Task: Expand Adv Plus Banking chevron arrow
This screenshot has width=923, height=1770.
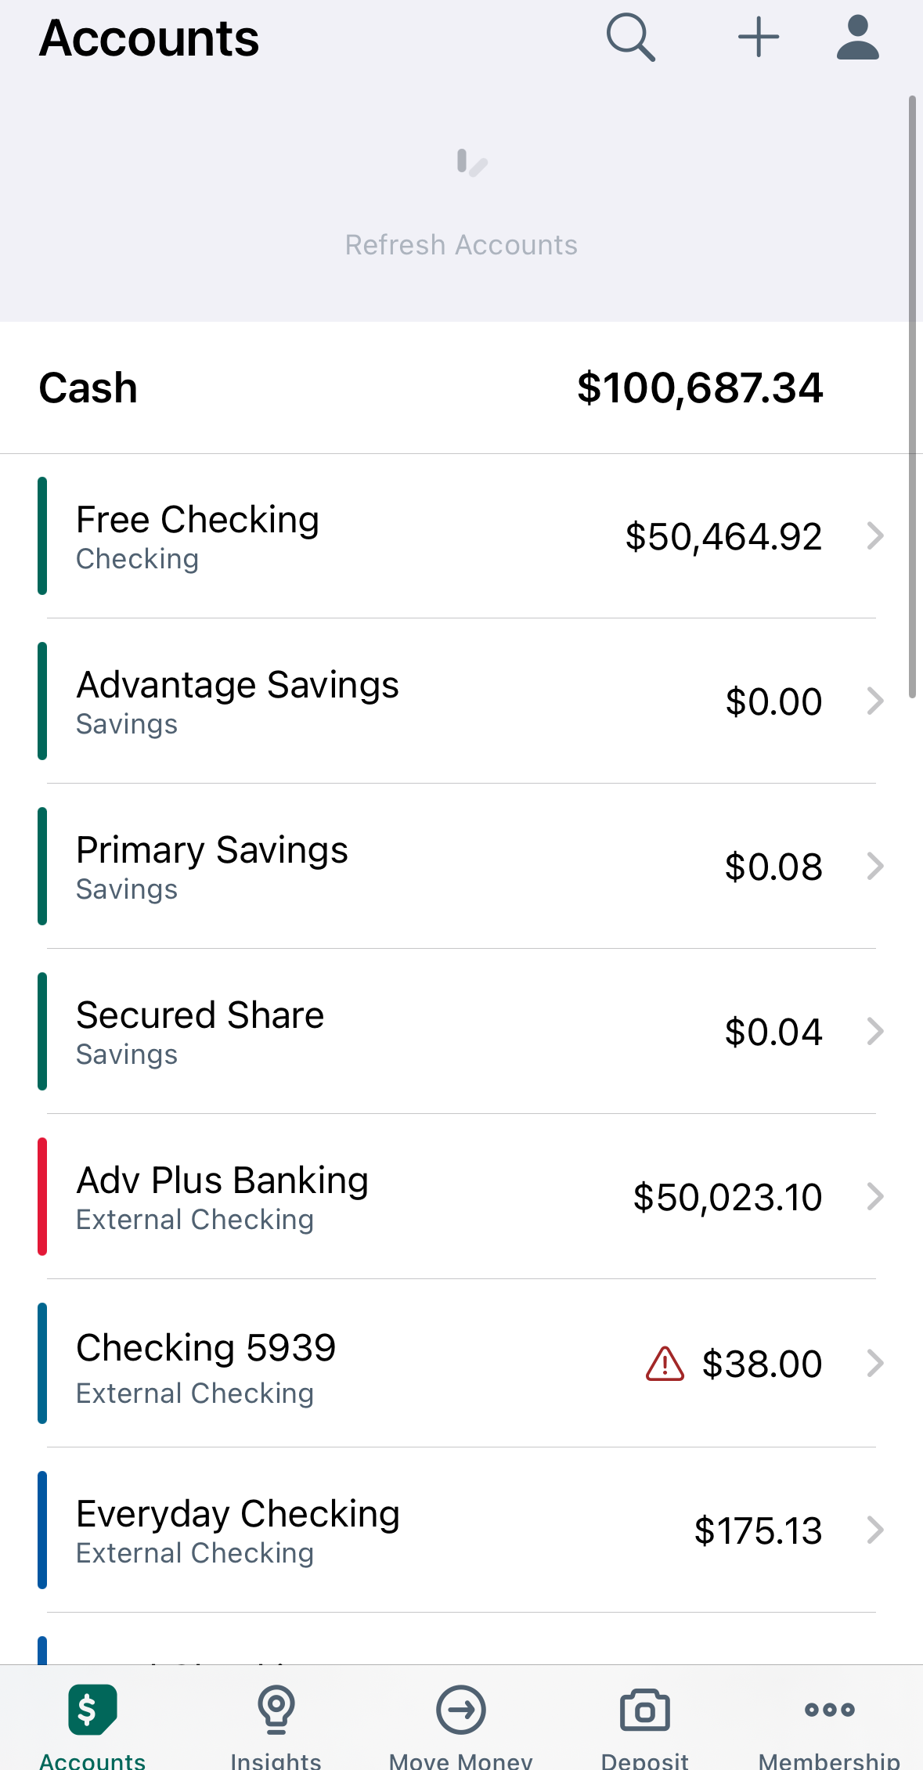Action: pyautogui.click(x=875, y=1197)
